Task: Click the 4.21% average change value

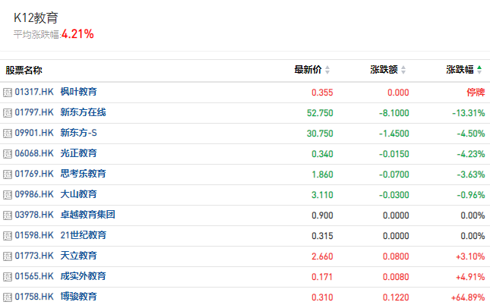Action: pyautogui.click(x=77, y=34)
